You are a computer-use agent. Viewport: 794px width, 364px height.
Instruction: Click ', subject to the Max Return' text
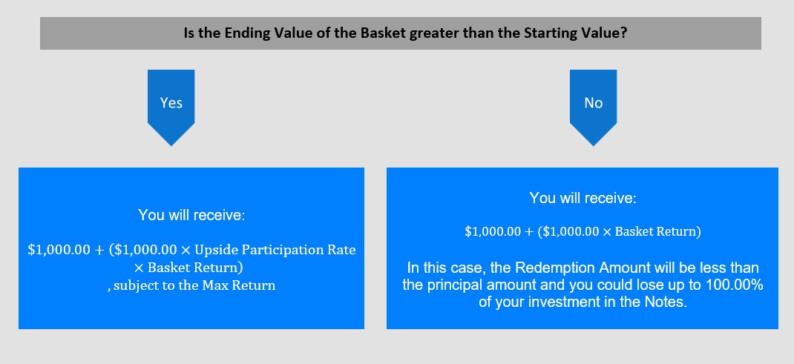coord(191,285)
